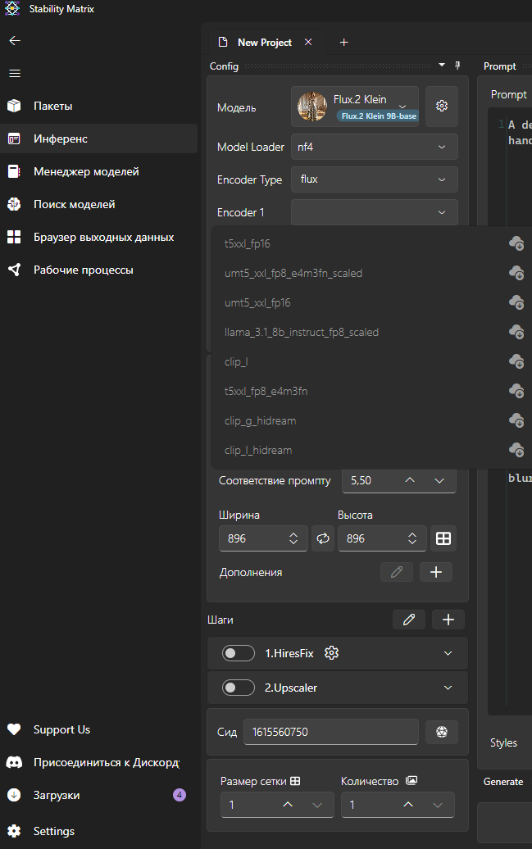This screenshot has width=532, height=849.
Task: Open the Пакеты section
Action: (98, 107)
